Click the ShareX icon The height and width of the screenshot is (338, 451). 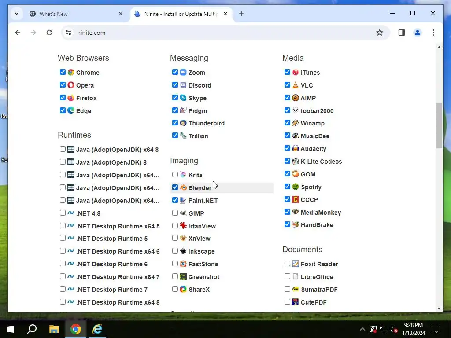(183, 289)
